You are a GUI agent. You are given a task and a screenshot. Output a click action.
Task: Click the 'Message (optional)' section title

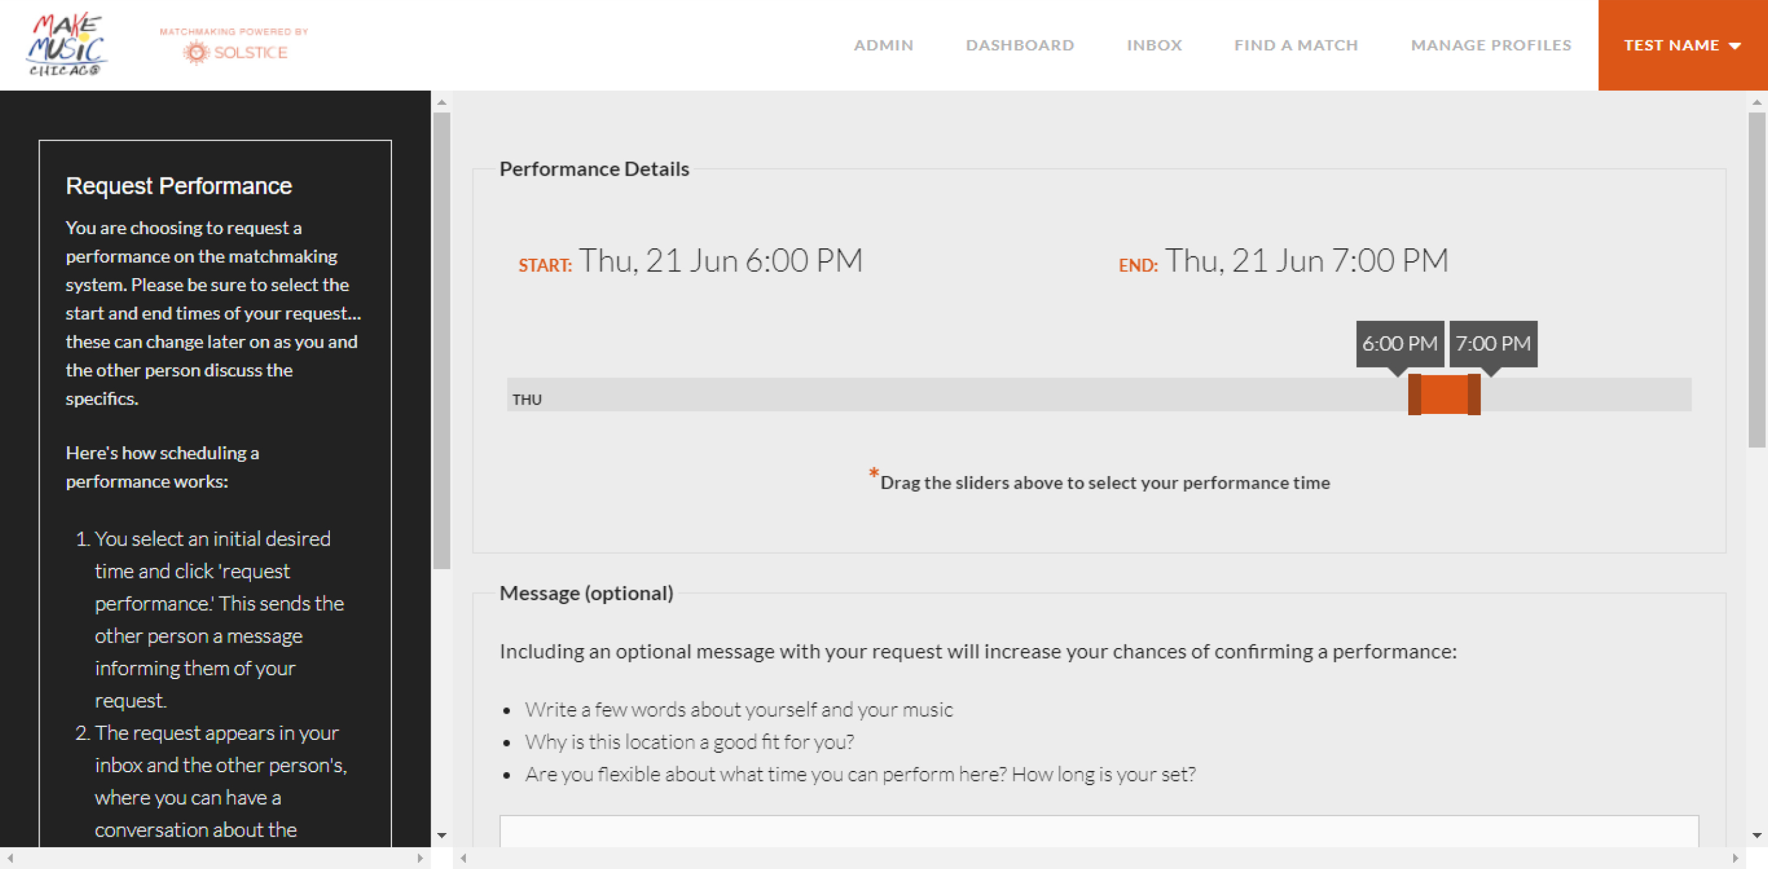(586, 593)
